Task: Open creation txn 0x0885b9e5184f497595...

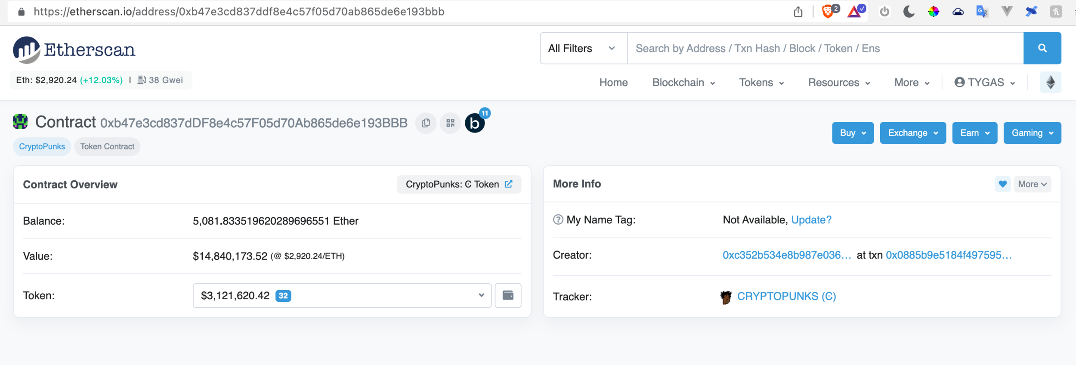Action: [949, 255]
